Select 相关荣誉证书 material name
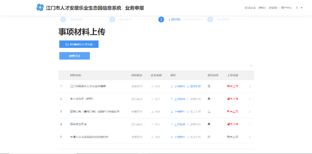The image size is (312, 154). [x=78, y=124]
